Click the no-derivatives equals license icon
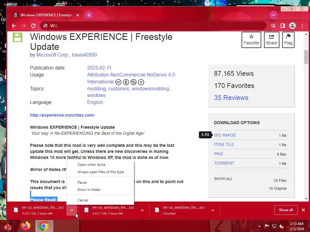Viewport: 310px width, 232px height. pyautogui.click(x=141, y=82)
